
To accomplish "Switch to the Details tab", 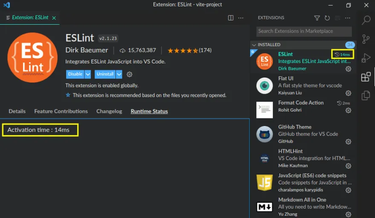I will [x=17, y=112].
